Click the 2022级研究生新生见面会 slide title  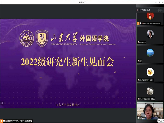click(67, 62)
